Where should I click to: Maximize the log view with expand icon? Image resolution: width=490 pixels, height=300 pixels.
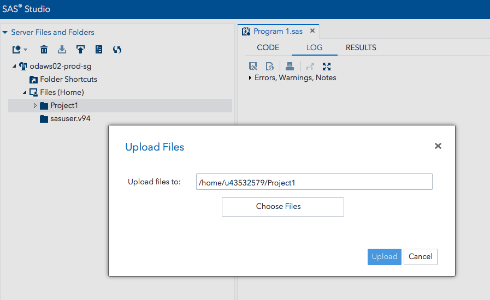327,67
